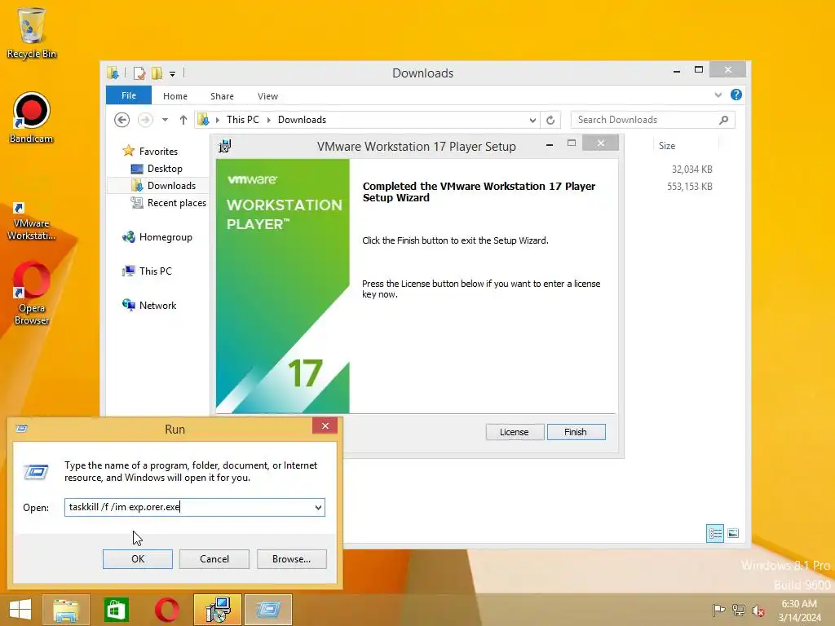The height and width of the screenshot is (626, 835).
Task: Sort by Size column header
Action: [685, 146]
